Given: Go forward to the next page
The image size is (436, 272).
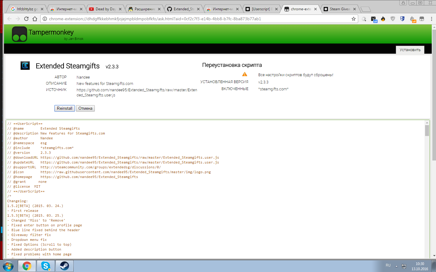Looking at the screenshot, I should click(x=18, y=19).
